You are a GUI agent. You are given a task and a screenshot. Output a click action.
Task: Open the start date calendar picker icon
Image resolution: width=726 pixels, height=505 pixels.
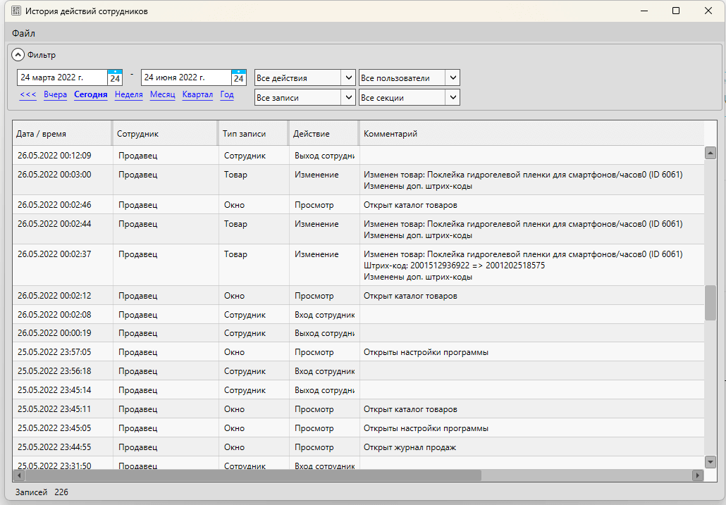tap(115, 77)
